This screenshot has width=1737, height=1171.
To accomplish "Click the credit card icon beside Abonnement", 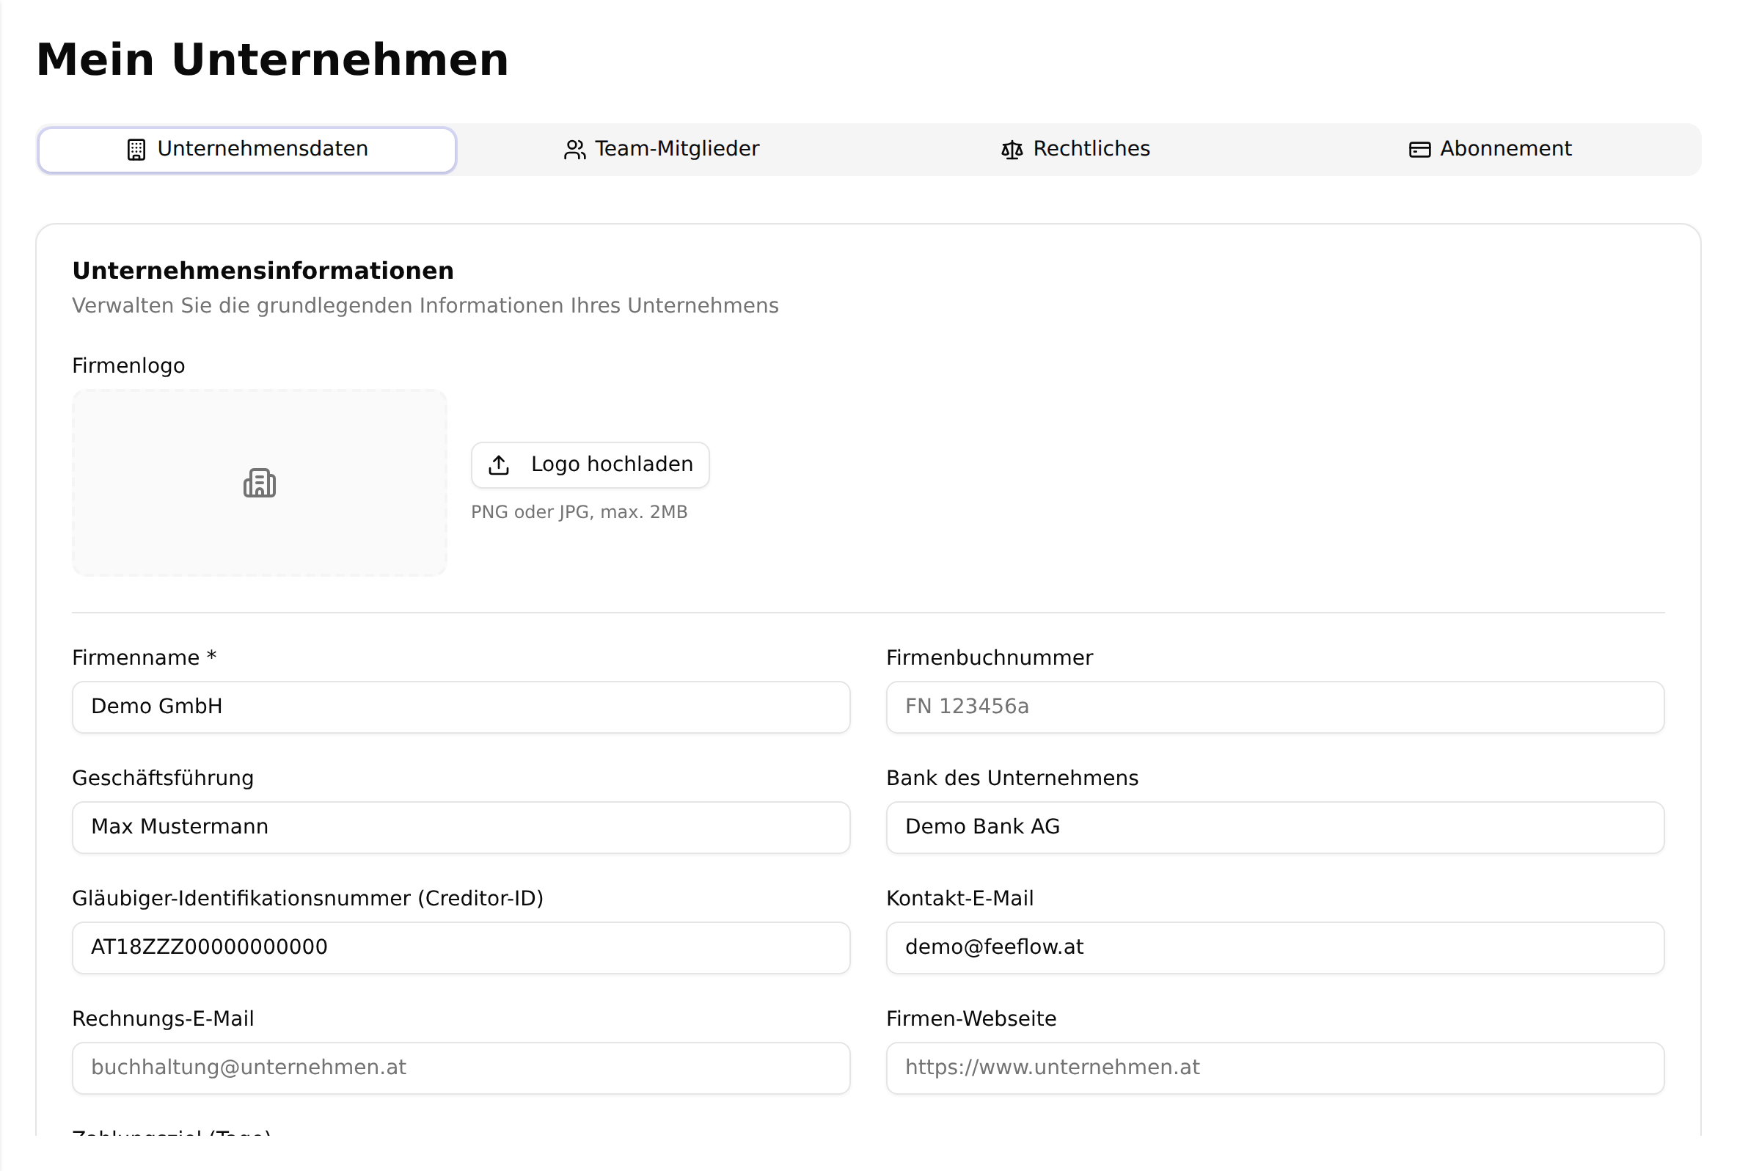I will click(x=1419, y=150).
